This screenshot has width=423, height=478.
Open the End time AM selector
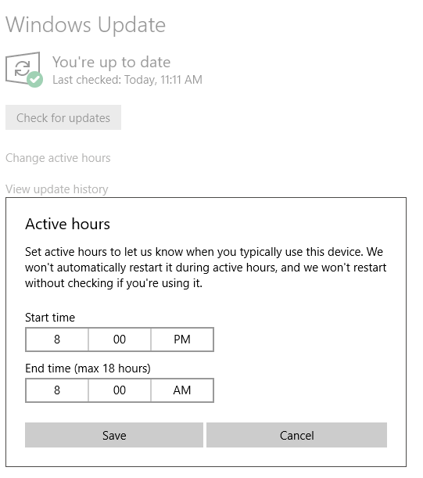[x=182, y=390]
